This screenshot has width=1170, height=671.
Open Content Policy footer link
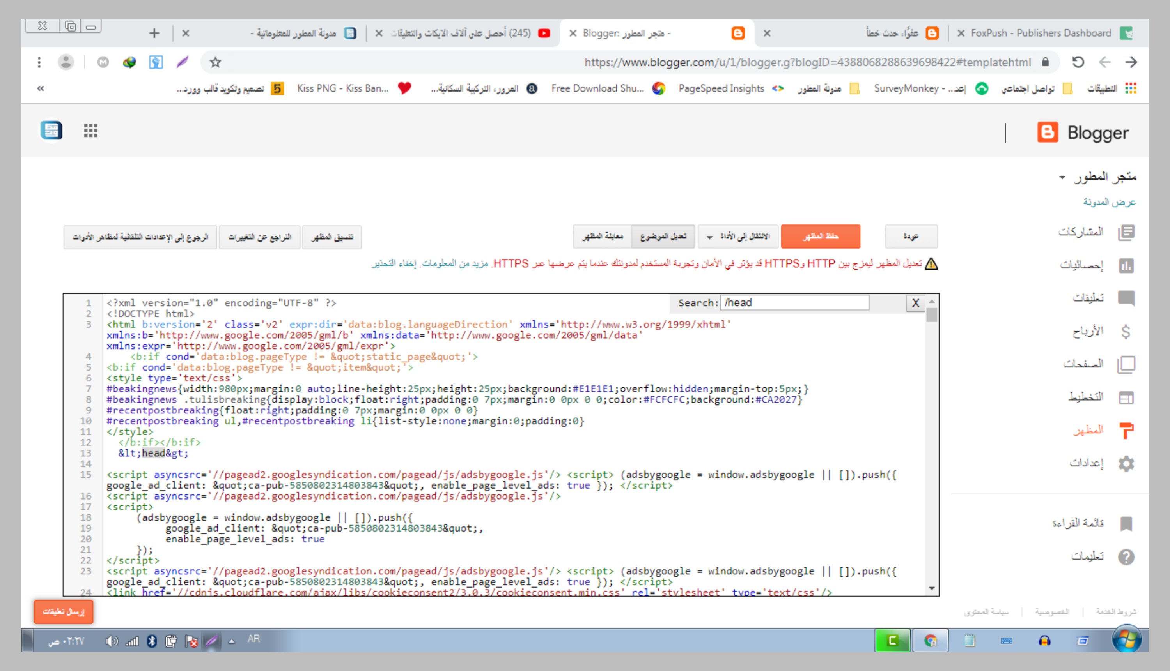986,612
